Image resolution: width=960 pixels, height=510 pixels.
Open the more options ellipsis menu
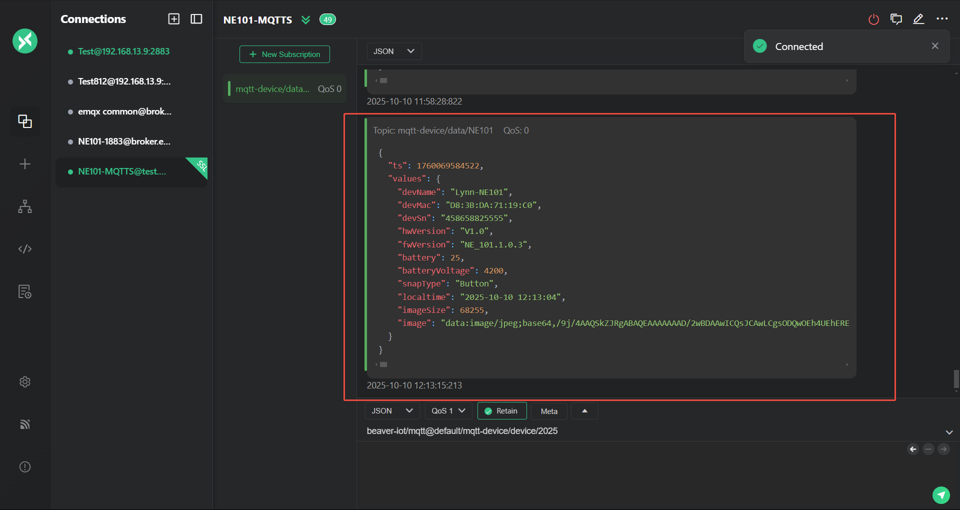click(942, 19)
